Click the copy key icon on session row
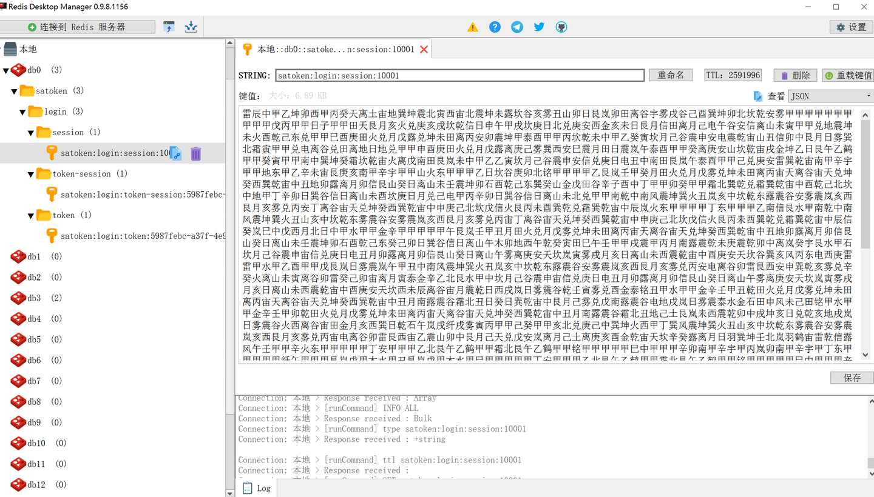Image resolution: width=874 pixels, height=497 pixels. coord(175,153)
